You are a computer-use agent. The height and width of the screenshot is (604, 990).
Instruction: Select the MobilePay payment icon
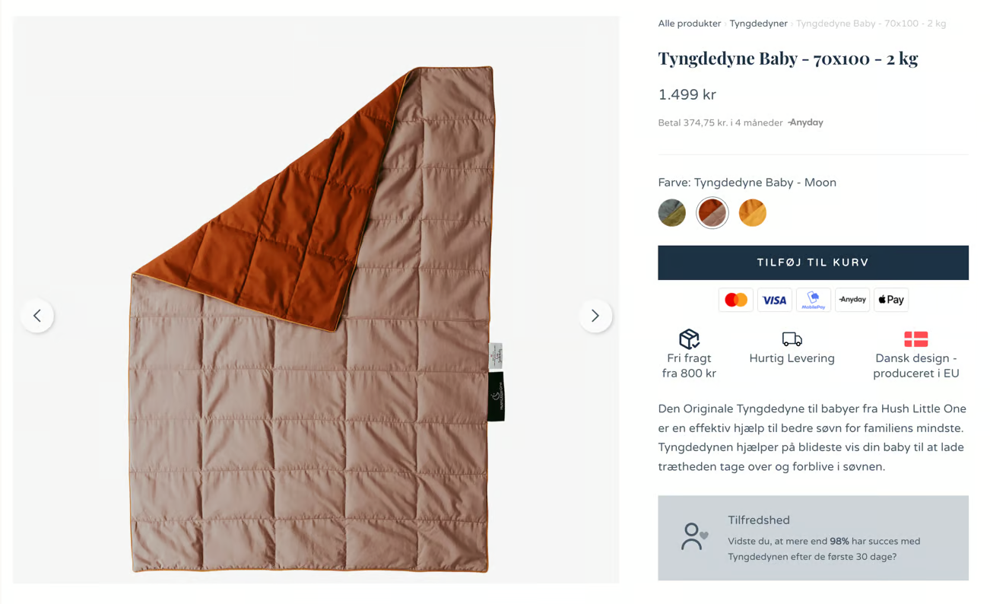click(x=813, y=300)
